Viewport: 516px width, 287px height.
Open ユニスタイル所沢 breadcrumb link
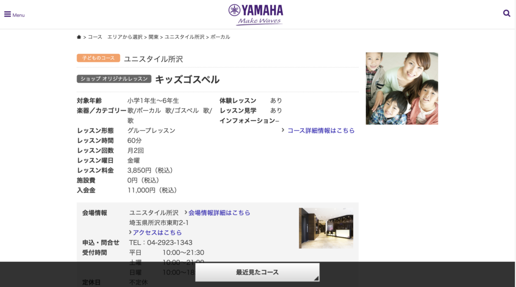(184, 37)
